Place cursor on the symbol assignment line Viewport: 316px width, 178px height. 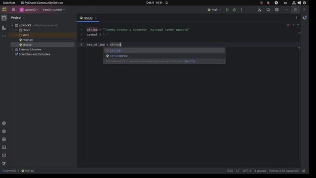(x=98, y=35)
